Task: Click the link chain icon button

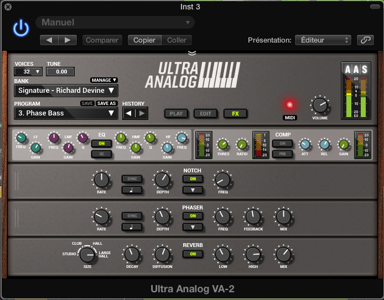Action: point(365,40)
